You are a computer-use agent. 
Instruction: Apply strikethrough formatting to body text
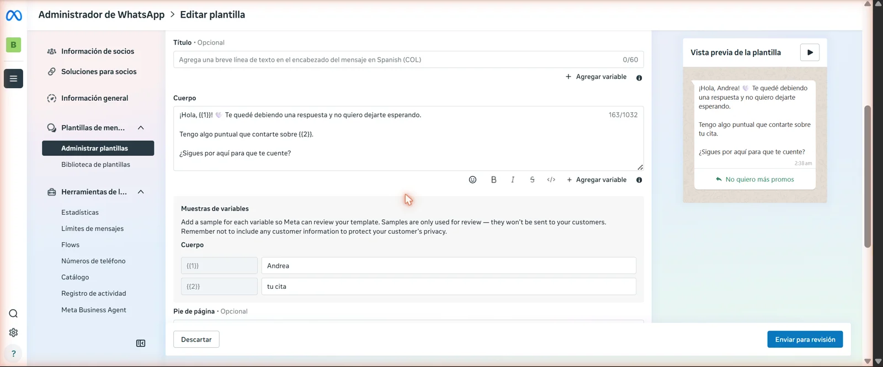point(532,180)
